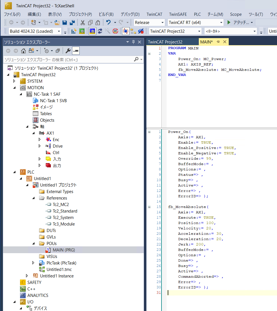
Task: Collapse the VAR block fold marker
Action: click(149, 54)
